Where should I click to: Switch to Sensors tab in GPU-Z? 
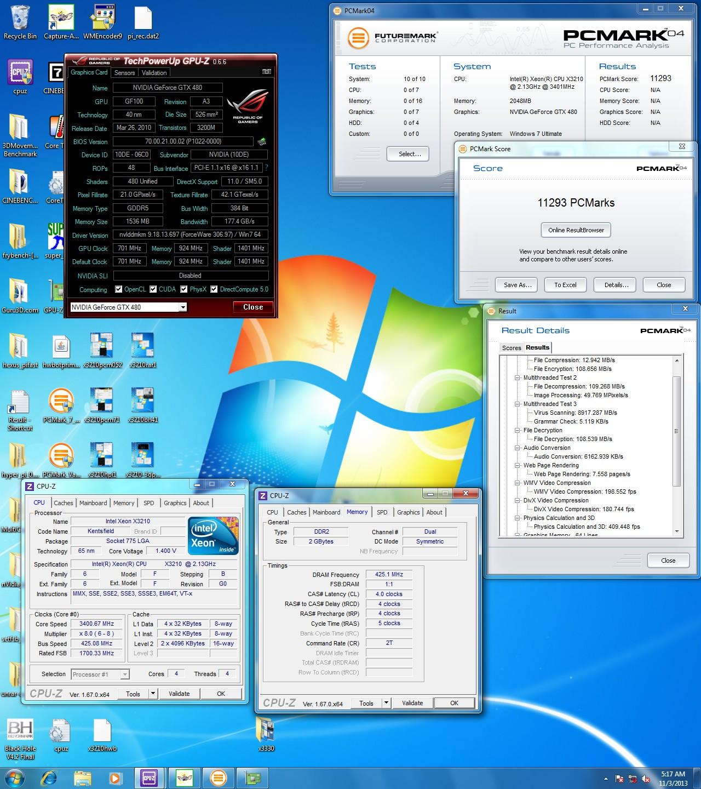pyautogui.click(x=124, y=73)
